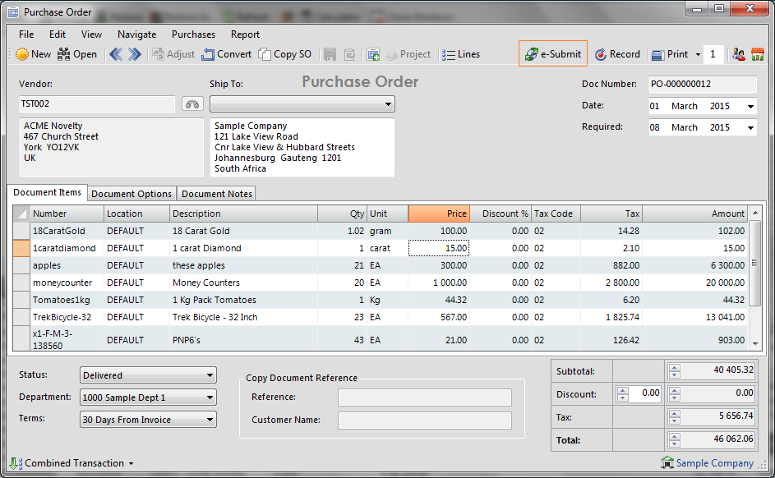775x478 pixels.
Task: Click the Convert toolbar icon
Action: click(227, 54)
